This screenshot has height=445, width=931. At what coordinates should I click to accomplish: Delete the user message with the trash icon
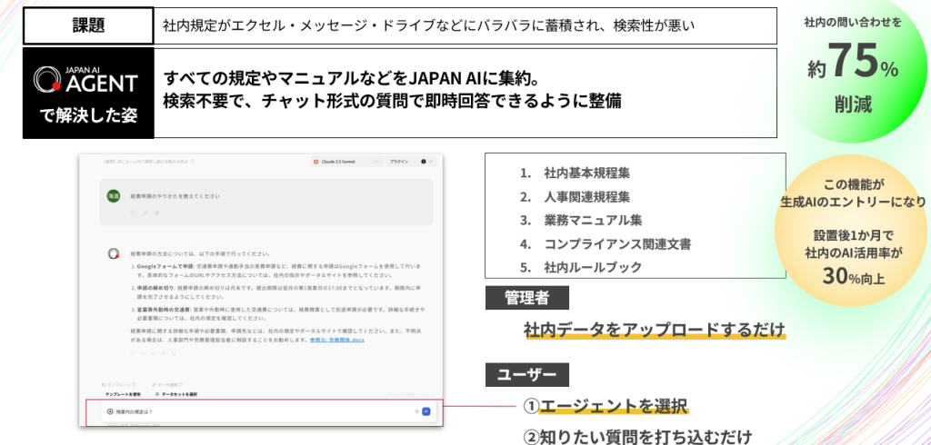156,212
